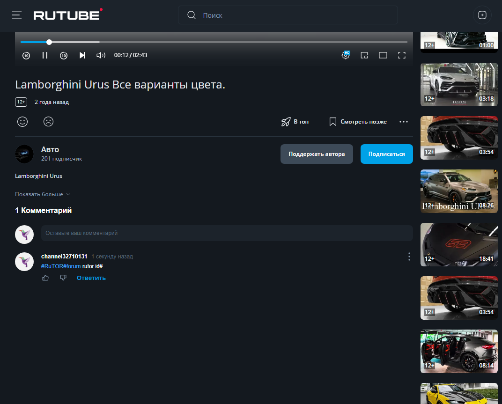Image resolution: width=502 pixels, height=404 pixels.
Task: Open the 08:26 Lamborghini Urus thumbnail
Action: [459, 191]
